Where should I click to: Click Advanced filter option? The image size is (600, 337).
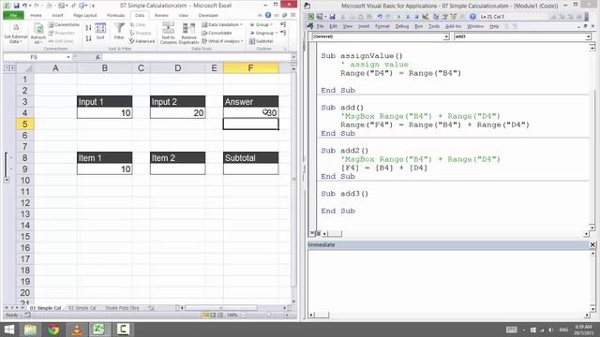(142, 41)
